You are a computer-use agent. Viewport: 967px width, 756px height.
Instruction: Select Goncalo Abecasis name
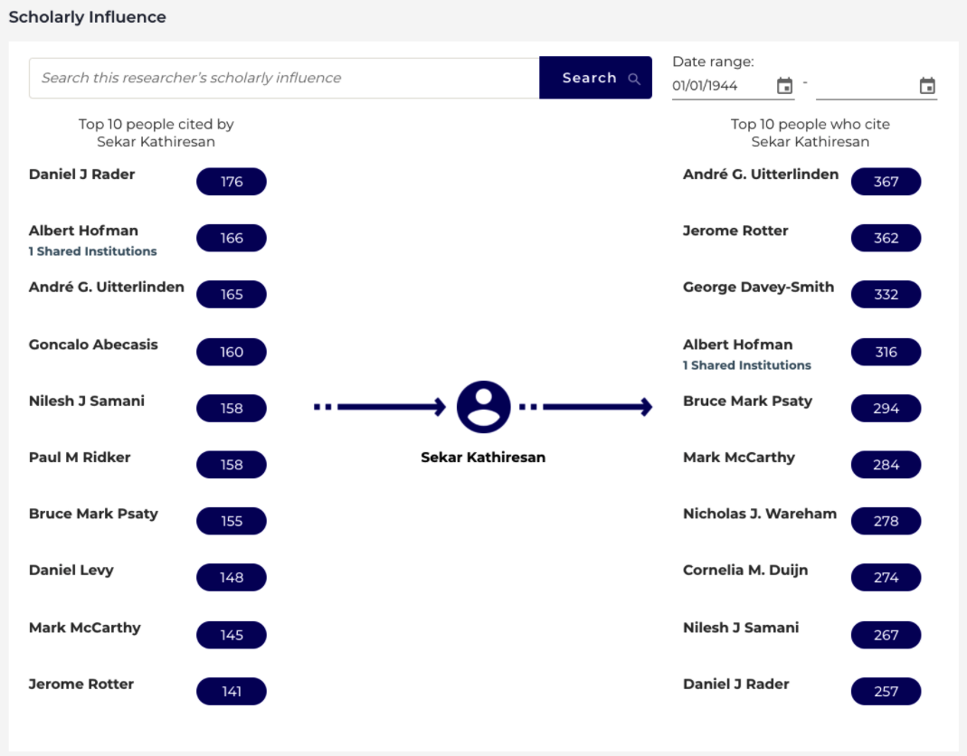tap(93, 345)
